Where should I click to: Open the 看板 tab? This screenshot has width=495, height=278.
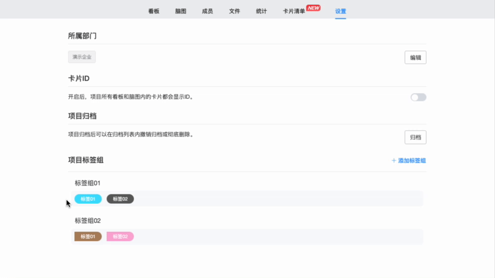coord(154,11)
